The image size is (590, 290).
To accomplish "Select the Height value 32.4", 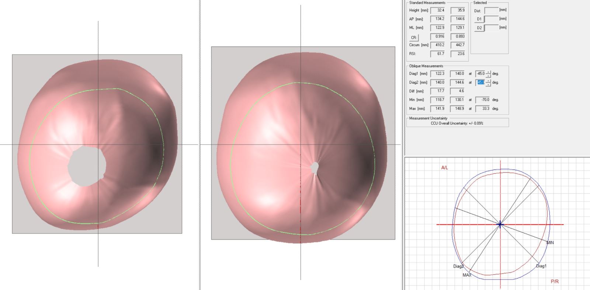I will coord(438,10).
